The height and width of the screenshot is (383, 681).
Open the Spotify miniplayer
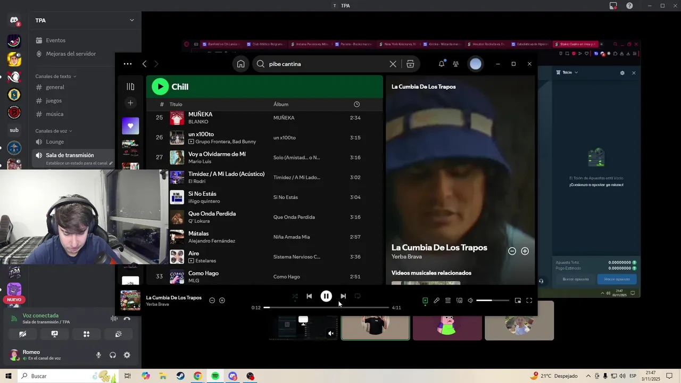point(518,301)
